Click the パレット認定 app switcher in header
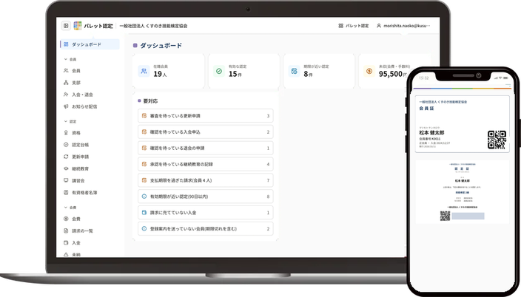The image size is (521, 297). coord(354,26)
